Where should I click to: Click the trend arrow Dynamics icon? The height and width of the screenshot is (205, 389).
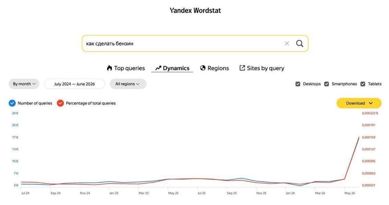158,68
